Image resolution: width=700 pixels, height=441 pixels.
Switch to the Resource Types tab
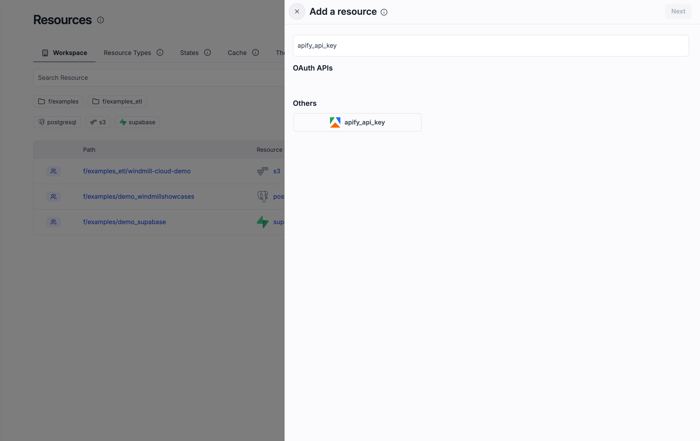coord(127,53)
